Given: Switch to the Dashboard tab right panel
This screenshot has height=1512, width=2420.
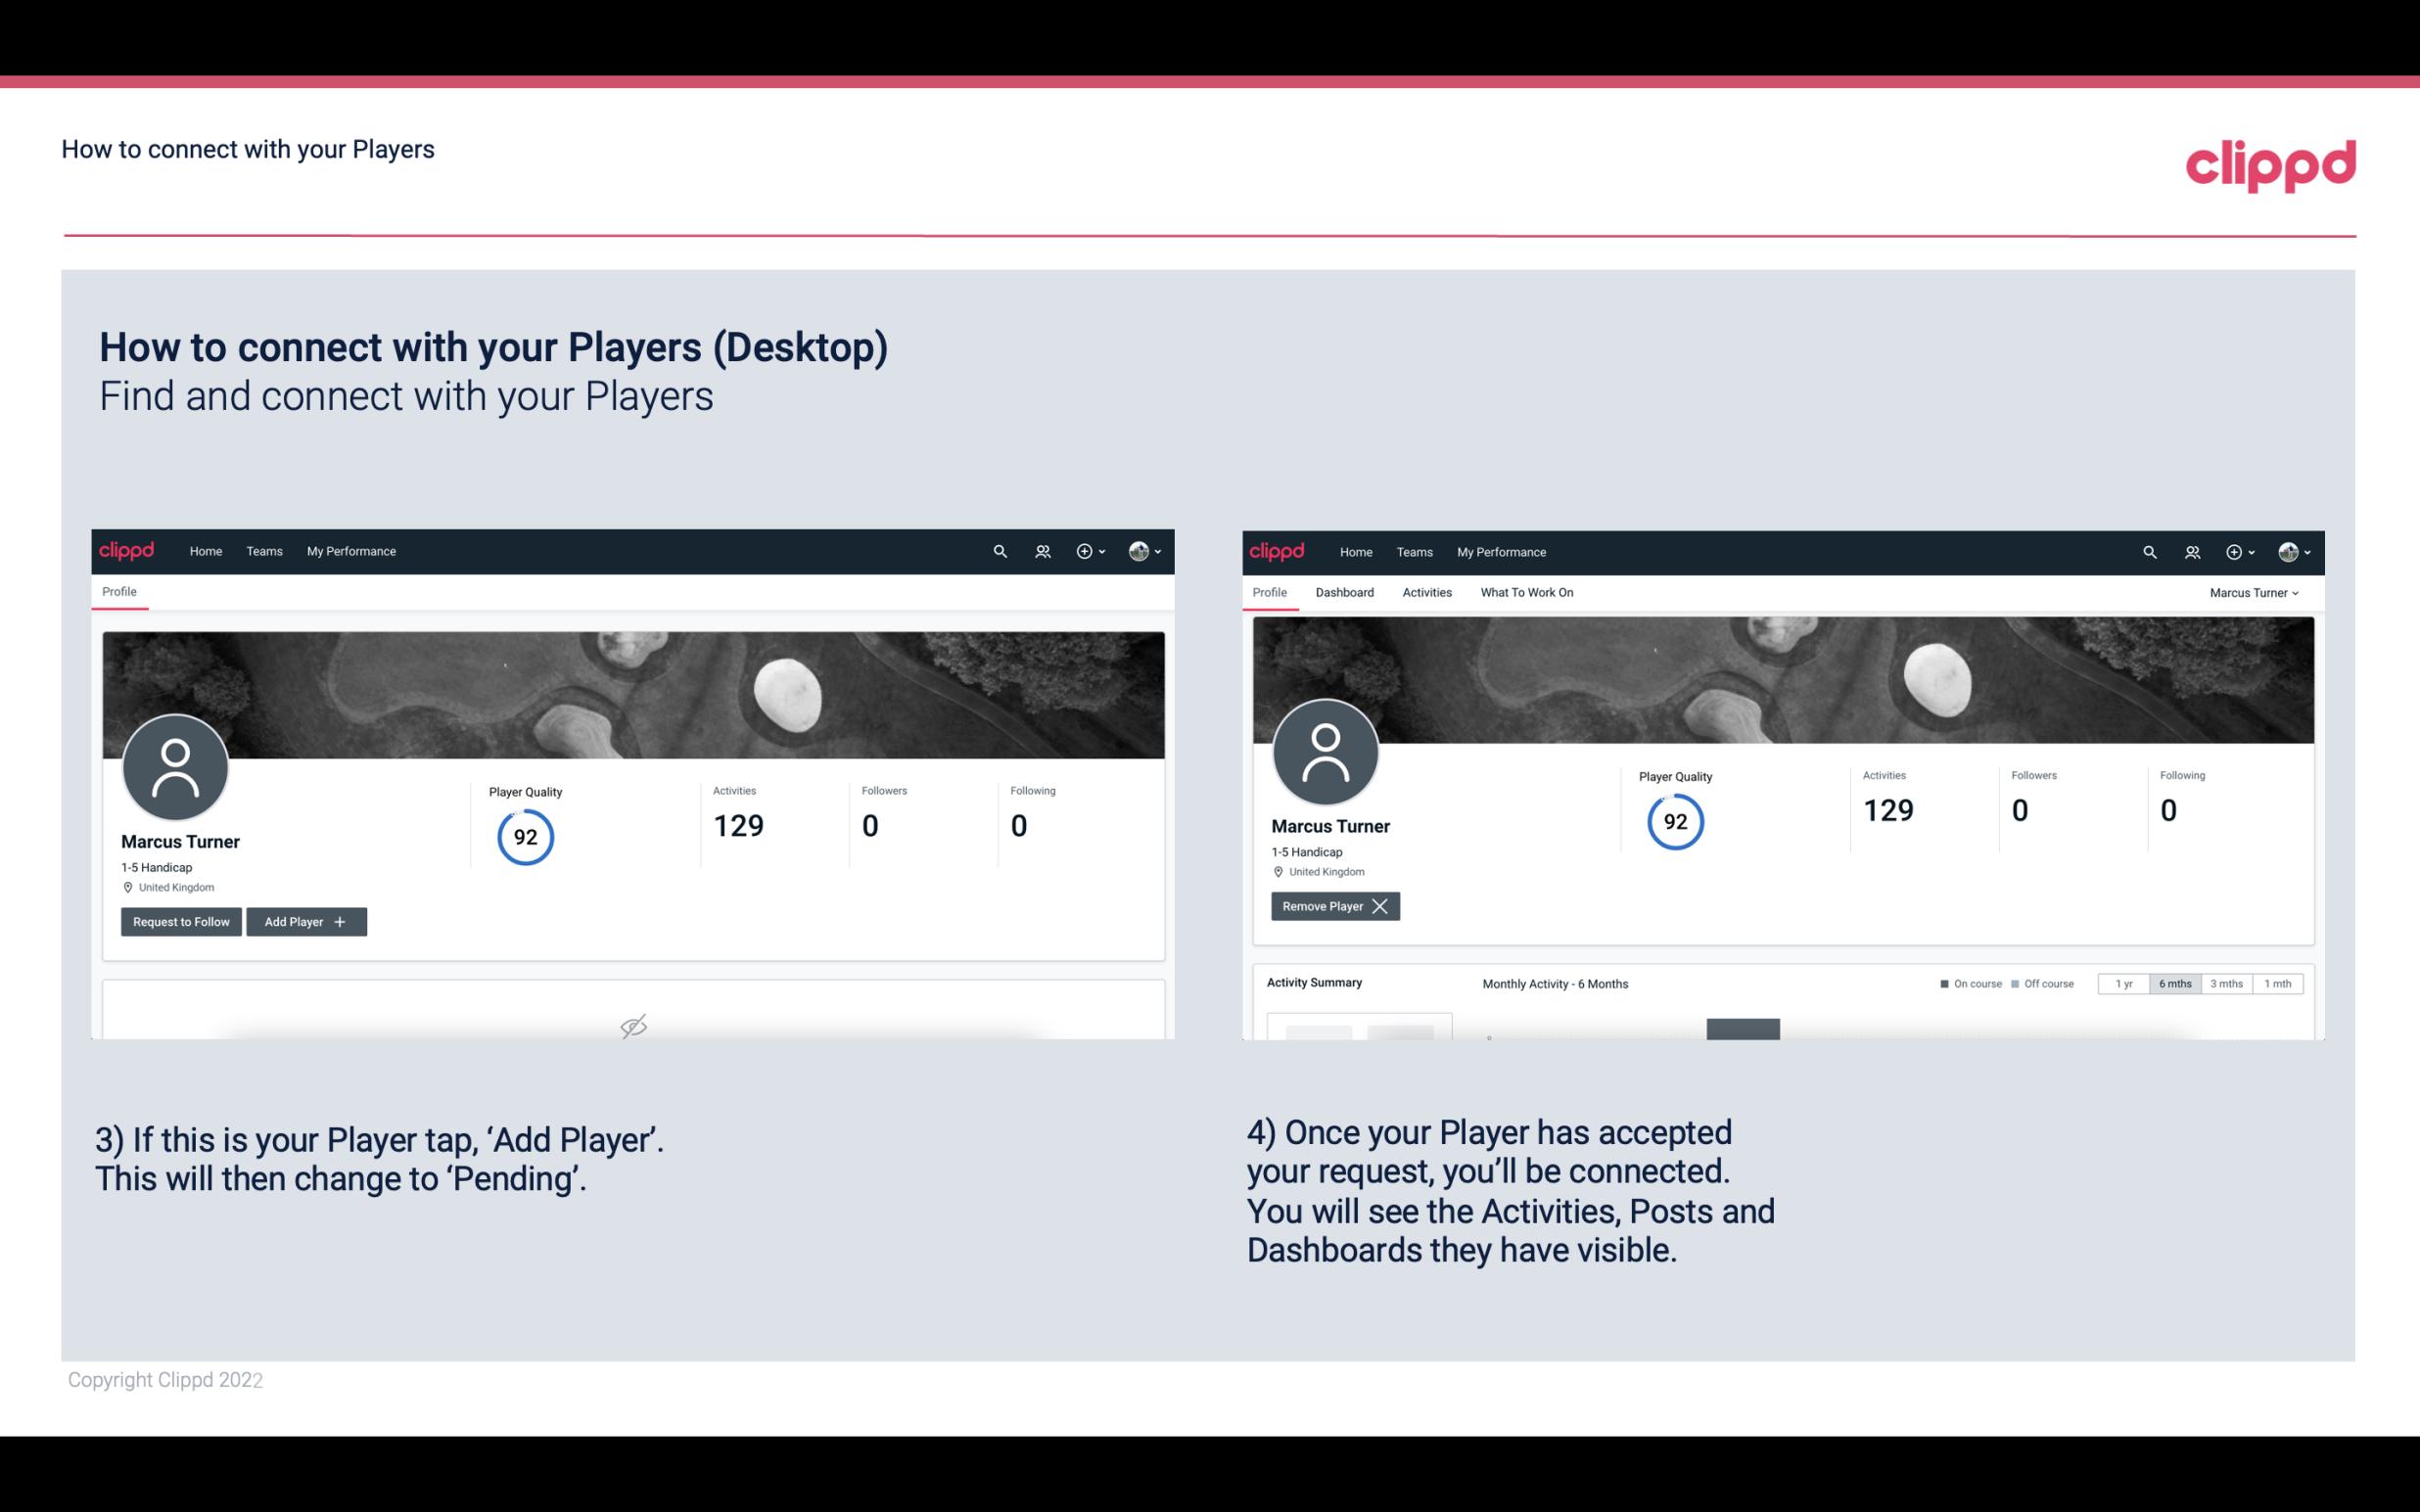Looking at the screenshot, I should pos(1341,592).
